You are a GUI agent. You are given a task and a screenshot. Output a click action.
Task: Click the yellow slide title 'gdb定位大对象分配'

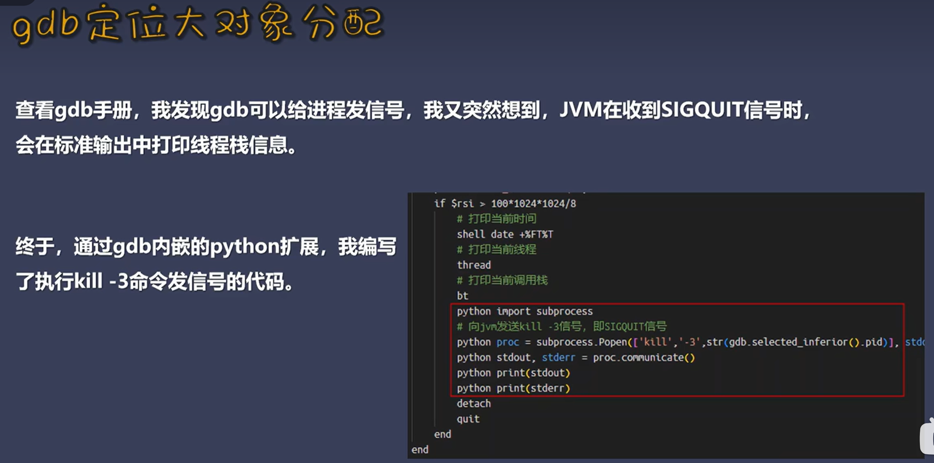[198, 24]
